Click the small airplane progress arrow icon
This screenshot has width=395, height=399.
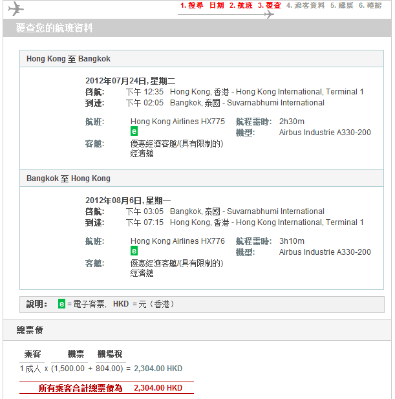click(x=268, y=14)
